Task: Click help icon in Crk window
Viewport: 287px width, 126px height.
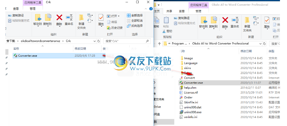Action: 151,9
